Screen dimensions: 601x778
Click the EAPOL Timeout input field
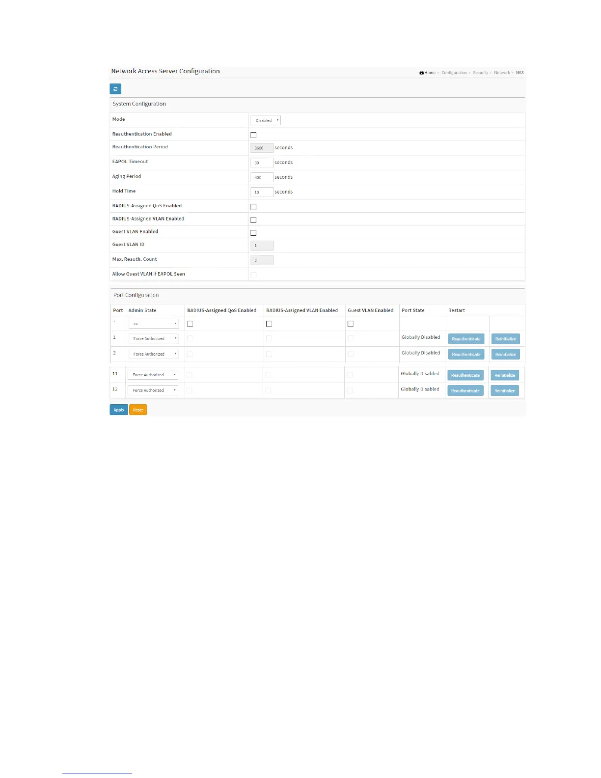pos(262,163)
